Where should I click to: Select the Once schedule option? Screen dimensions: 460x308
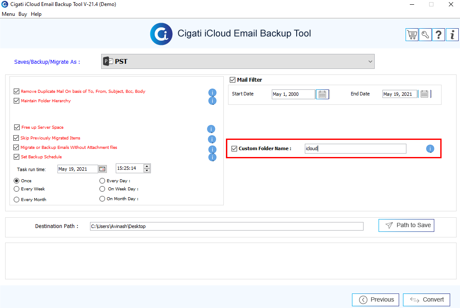(16, 181)
